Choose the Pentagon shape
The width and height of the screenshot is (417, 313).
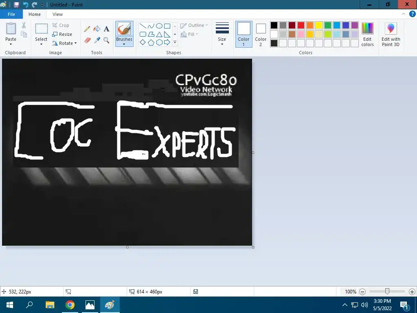pos(151,42)
